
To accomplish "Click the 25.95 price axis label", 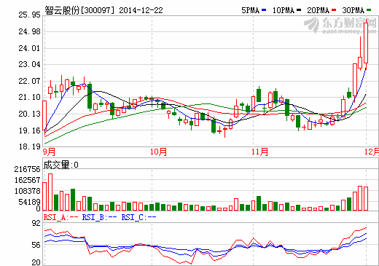I will coord(29,15).
